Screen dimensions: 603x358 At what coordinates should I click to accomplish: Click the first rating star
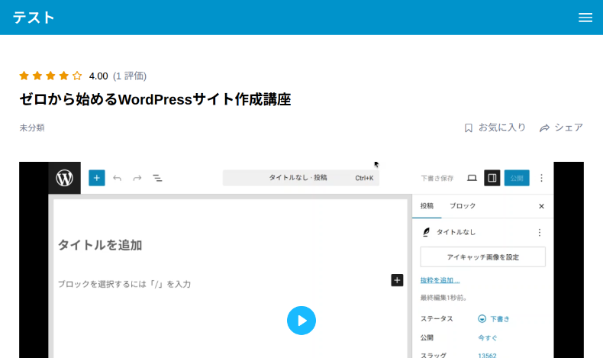[24, 76]
